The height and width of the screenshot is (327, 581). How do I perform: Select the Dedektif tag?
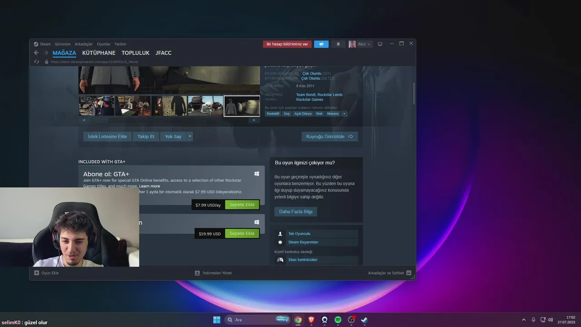coord(273,114)
